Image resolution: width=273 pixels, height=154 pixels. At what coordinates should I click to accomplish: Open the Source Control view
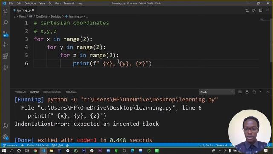coord(5,34)
